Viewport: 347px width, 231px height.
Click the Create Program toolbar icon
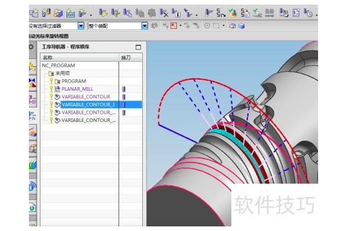pyautogui.click(x=34, y=13)
